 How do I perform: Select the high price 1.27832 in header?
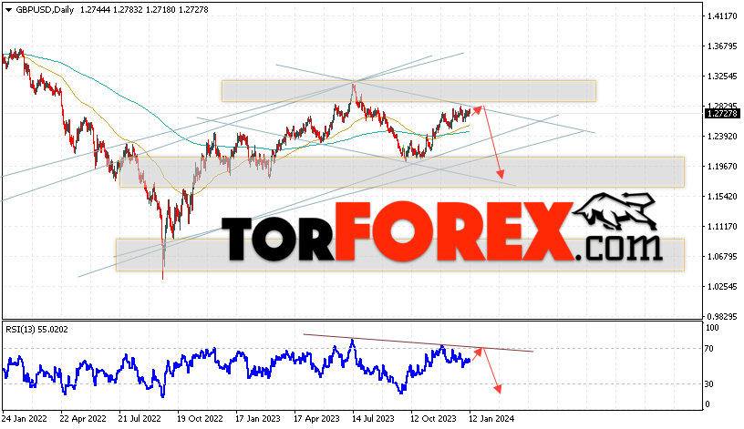(x=129, y=9)
